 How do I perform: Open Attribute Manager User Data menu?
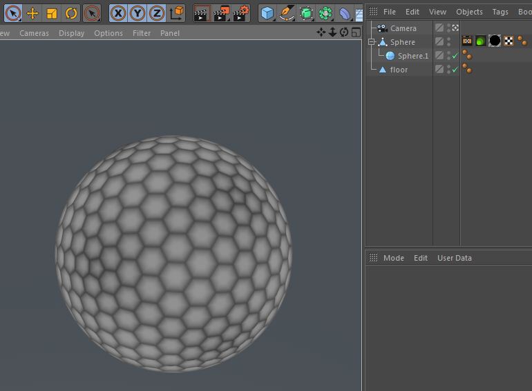[454, 258]
